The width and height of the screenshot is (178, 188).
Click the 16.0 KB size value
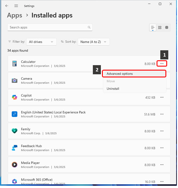click(x=150, y=182)
